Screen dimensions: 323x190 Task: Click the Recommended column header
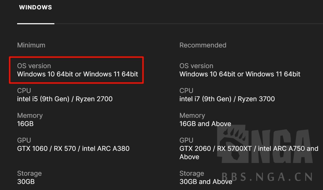(x=203, y=45)
